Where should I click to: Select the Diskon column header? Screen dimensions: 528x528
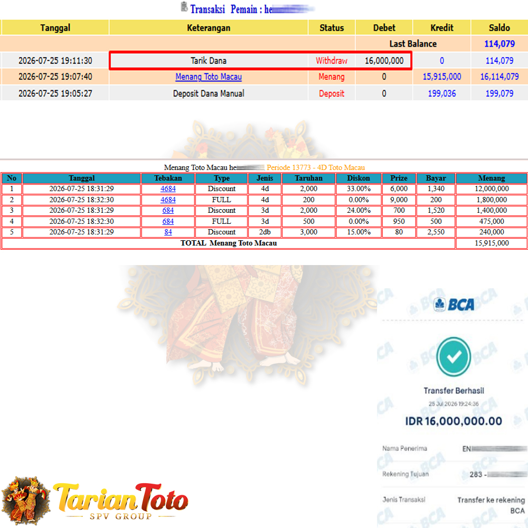(x=359, y=178)
